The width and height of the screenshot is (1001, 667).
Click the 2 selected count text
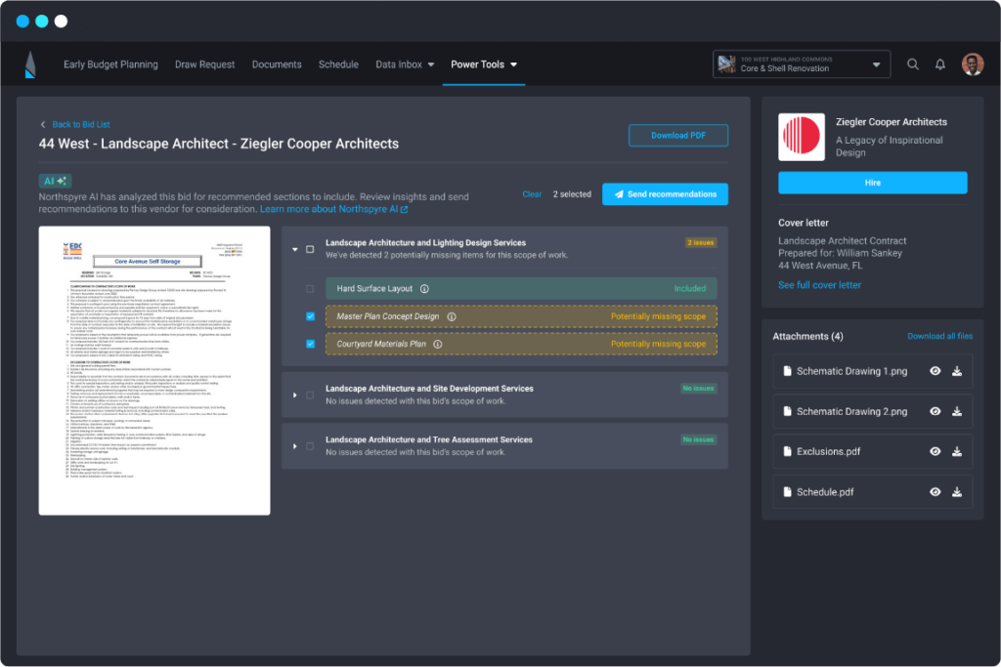[572, 194]
